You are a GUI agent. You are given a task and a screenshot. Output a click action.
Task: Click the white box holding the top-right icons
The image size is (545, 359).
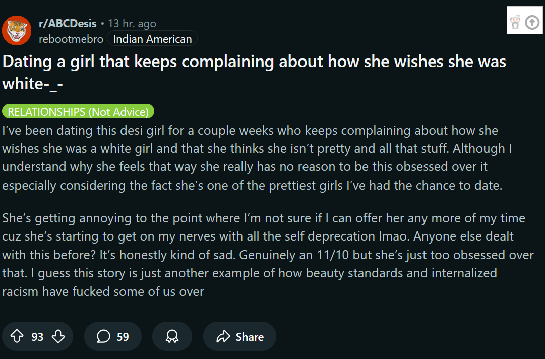point(524,20)
